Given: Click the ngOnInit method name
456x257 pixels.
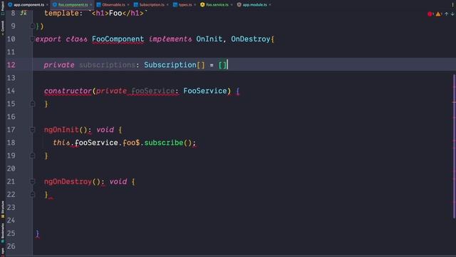Looking at the screenshot, I should click(x=61, y=130).
